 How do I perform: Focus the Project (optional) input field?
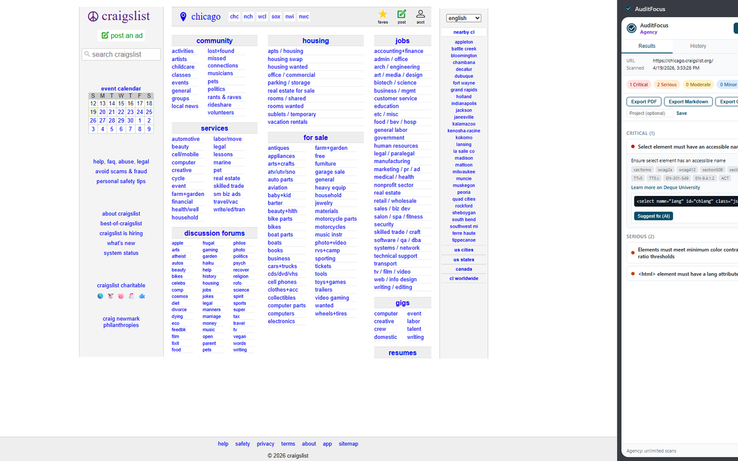[650, 114]
